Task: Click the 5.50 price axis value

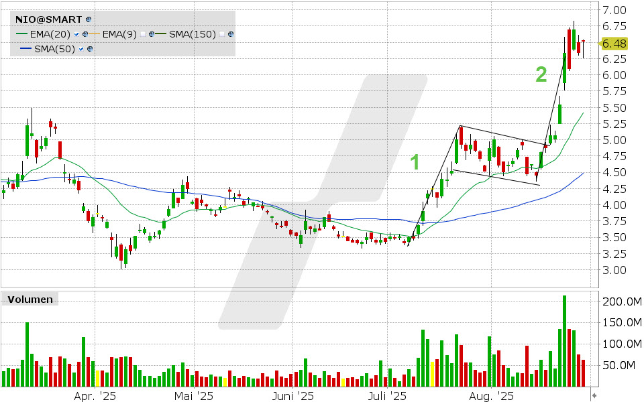Action: coord(614,108)
